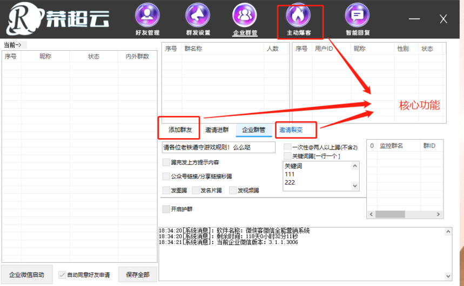Image resolution: width=464 pixels, height=286 pixels.
Task: Close the 荣超云 window
Action: pyautogui.click(x=443, y=19)
